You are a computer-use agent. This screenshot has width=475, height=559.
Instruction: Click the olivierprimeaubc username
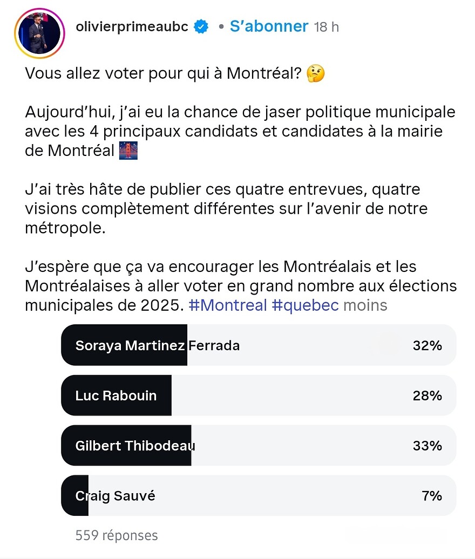click(133, 26)
